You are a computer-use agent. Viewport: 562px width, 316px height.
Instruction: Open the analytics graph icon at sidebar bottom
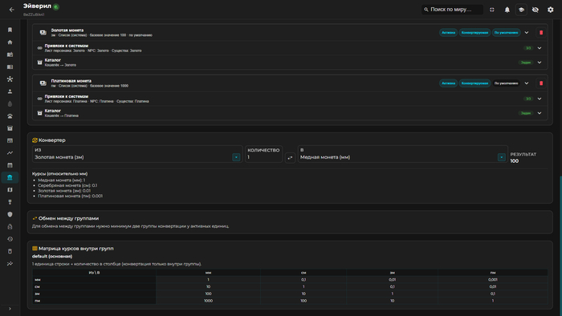[10, 264]
